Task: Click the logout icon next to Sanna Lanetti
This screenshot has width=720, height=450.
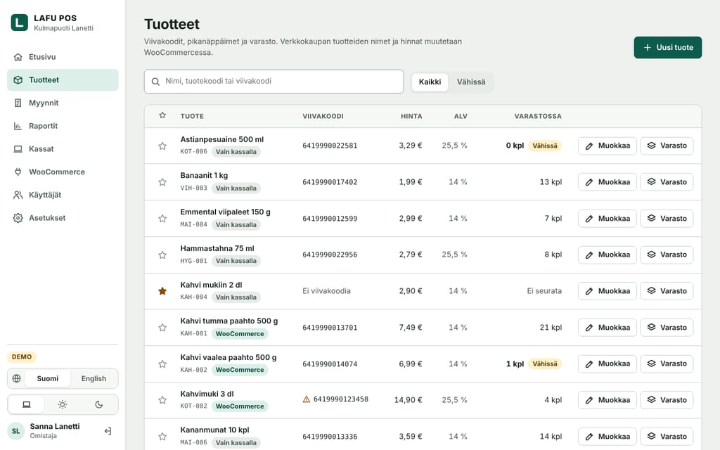Action: (x=108, y=431)
